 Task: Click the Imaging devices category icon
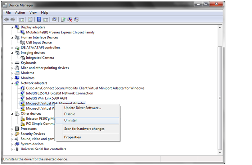coord(17,52)
